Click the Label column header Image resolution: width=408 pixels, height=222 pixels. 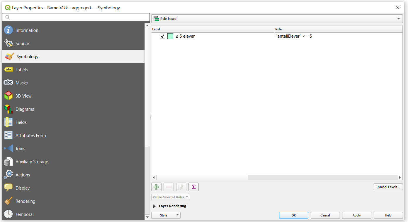click(x=213, y=29)
